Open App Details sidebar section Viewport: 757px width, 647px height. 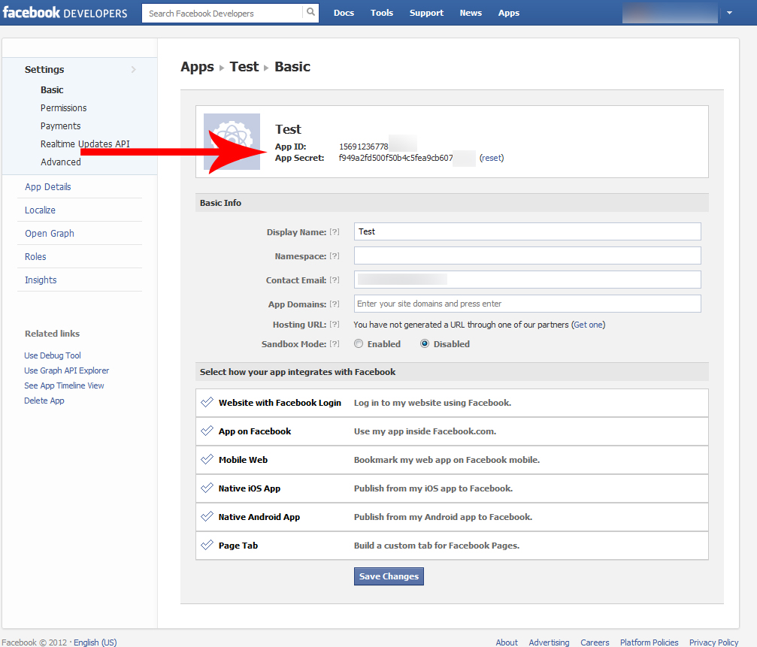(x=48, y=187)
